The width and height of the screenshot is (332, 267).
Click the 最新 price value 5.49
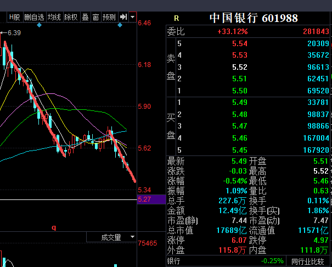tap(239, 162)
